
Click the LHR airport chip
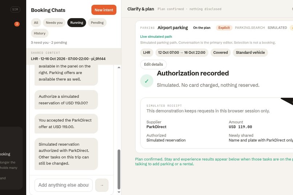click(x=147, y=53)
